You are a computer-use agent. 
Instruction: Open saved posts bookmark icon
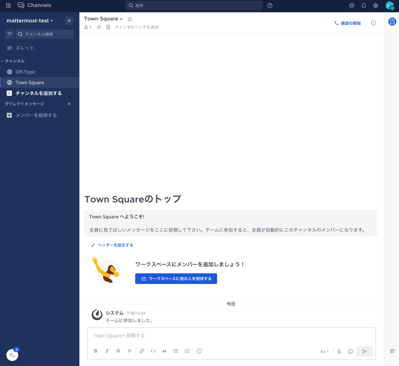pos(364,5)
